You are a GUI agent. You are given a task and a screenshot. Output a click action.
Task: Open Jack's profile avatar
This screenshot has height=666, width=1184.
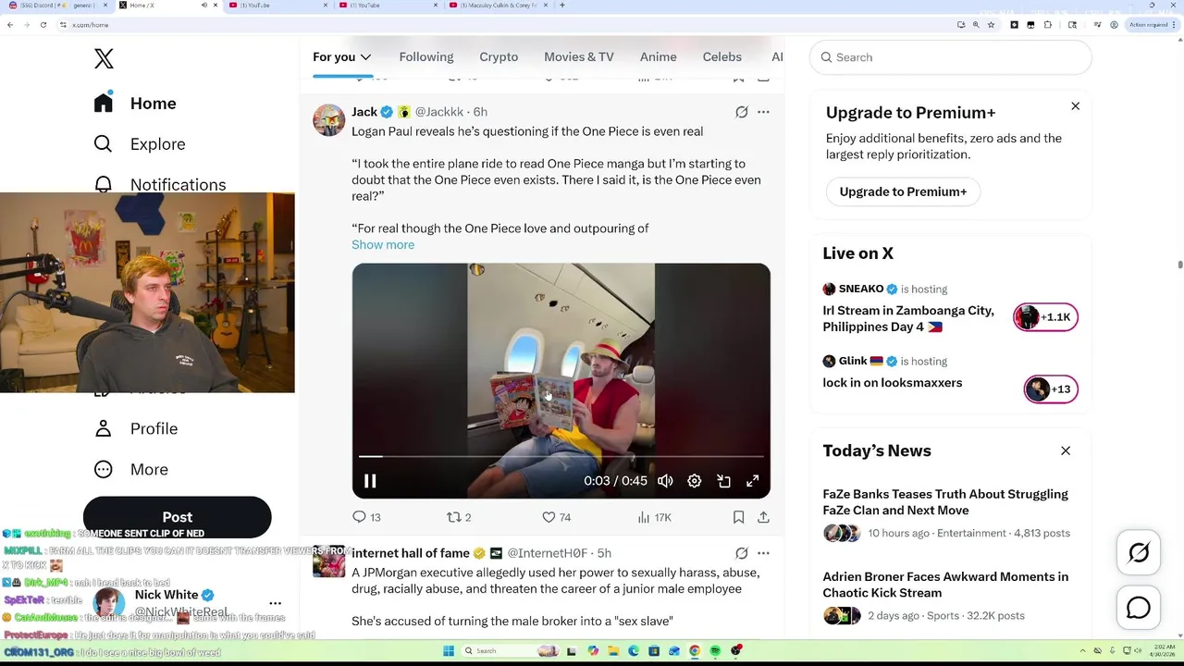pos(328,120)
